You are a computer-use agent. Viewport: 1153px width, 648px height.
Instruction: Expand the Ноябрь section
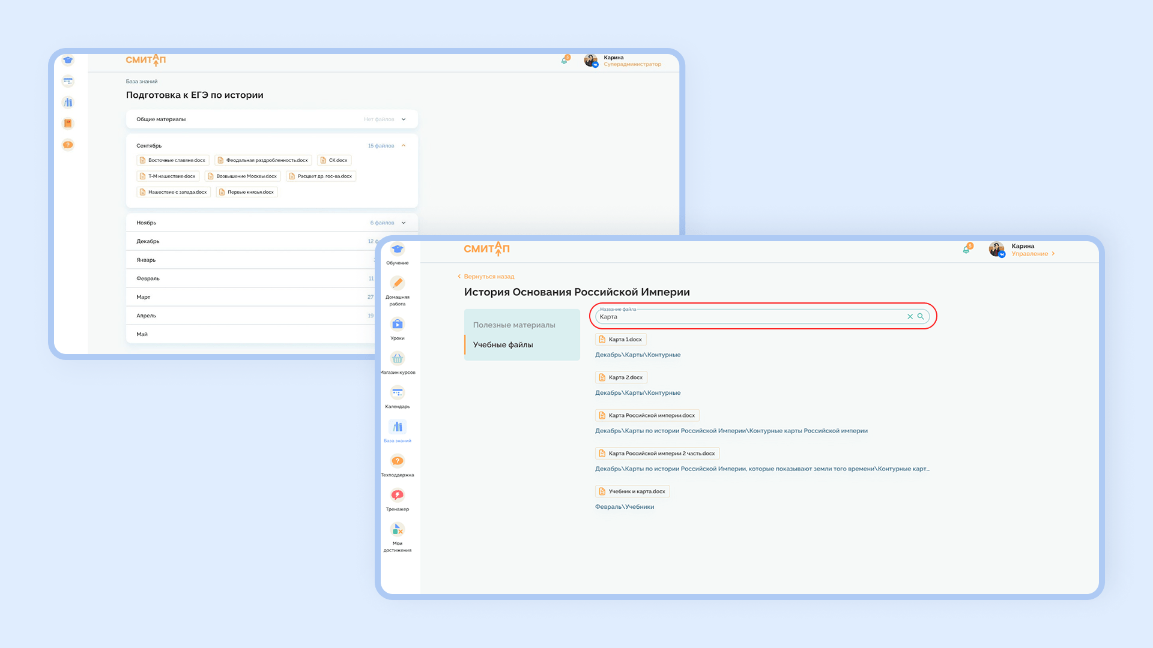coord(404,223)
